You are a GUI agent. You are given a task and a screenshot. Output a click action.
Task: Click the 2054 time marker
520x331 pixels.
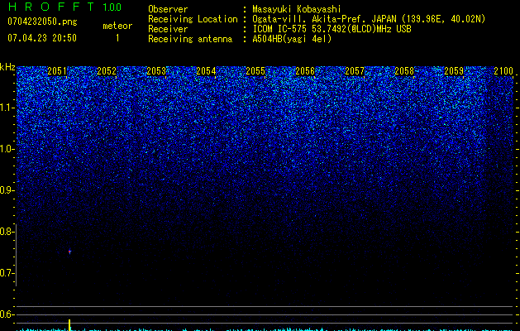point(206,71)
